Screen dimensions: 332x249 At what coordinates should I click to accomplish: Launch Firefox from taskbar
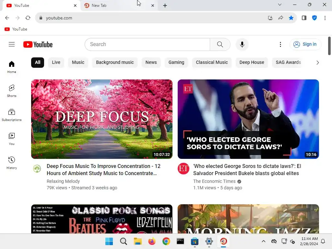click(x=152, y=241)
